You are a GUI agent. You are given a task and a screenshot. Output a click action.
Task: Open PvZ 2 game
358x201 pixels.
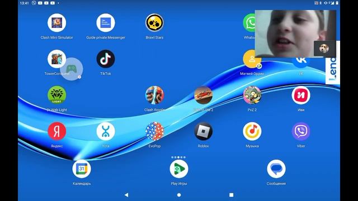(x=252, y=95)
